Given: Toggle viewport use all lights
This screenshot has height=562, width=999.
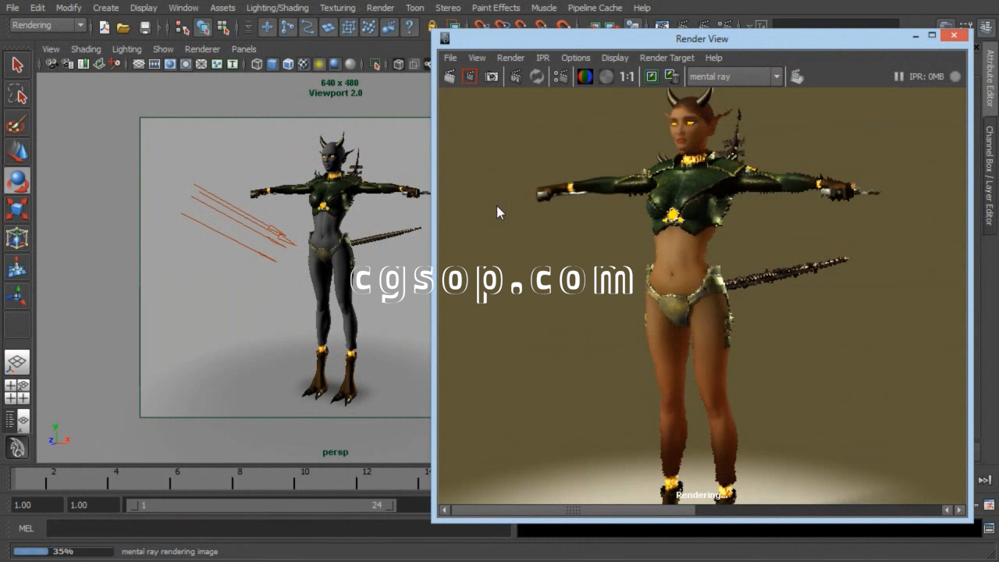Looking at the screenshot, I should [x=319, y=64].
